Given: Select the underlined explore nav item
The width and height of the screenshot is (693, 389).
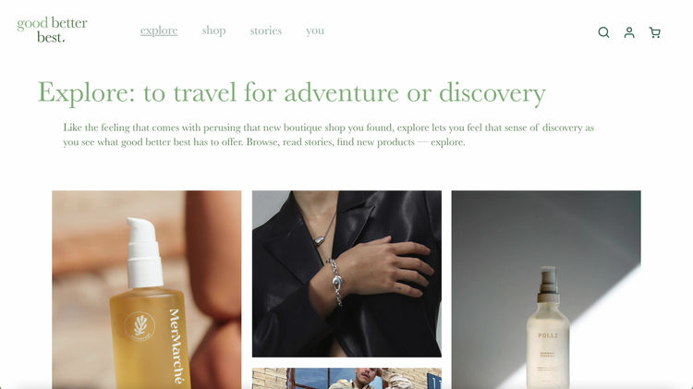Looking at the screenshot, I should [159, 30].
